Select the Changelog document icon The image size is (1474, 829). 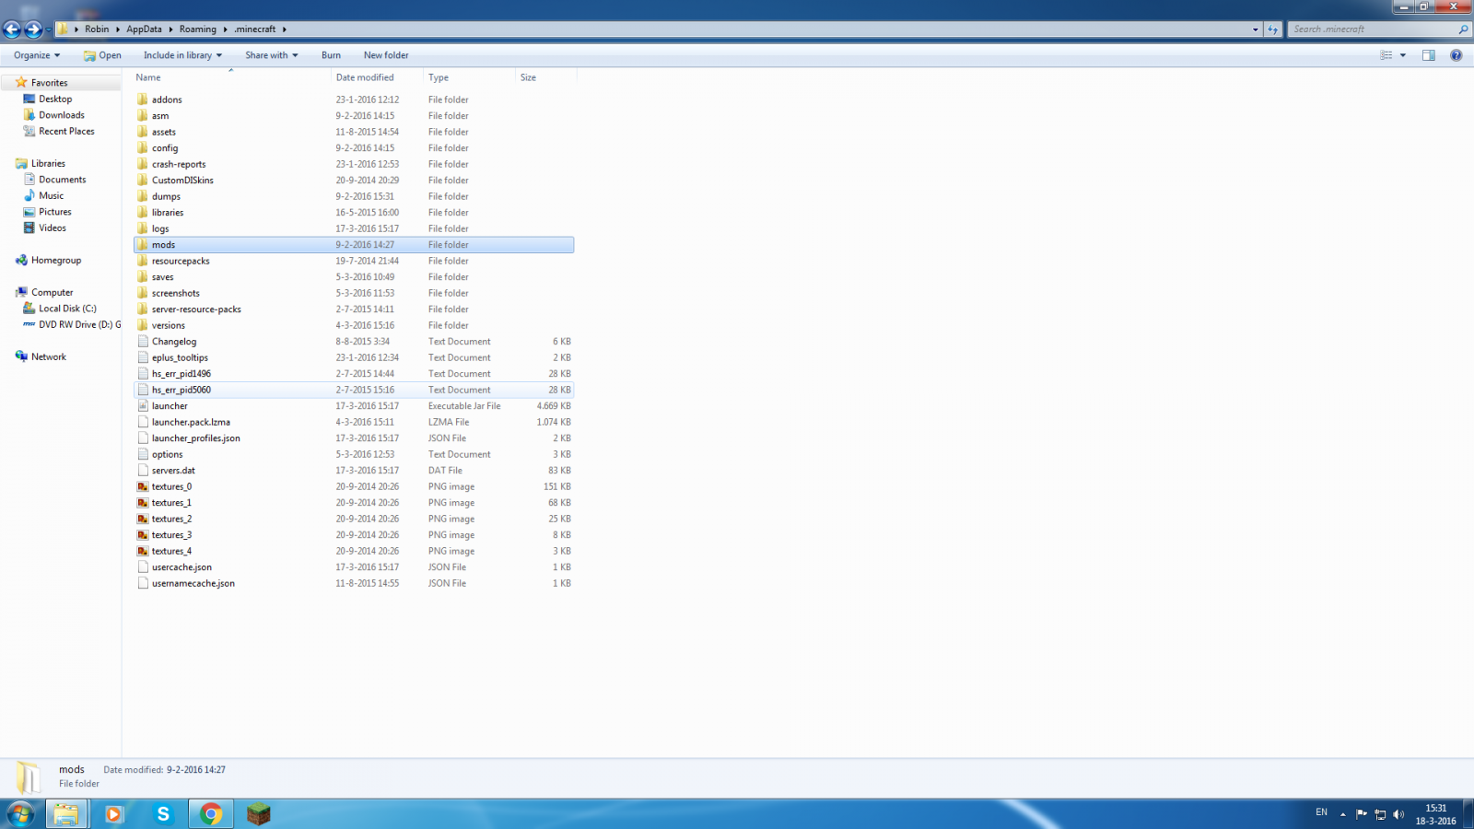(x=143, y=342)
